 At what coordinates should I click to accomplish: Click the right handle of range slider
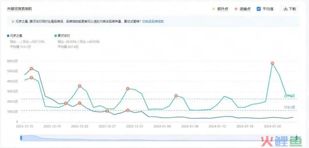tap(296, 138)
